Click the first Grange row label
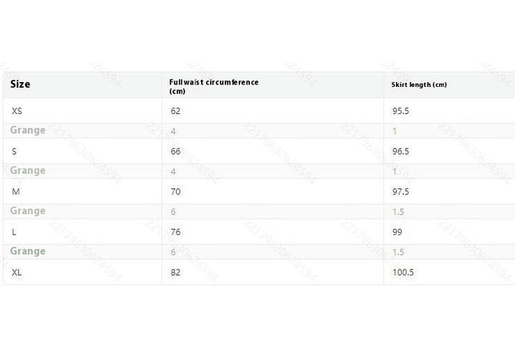The image size is (515, 354). (28, 131)
